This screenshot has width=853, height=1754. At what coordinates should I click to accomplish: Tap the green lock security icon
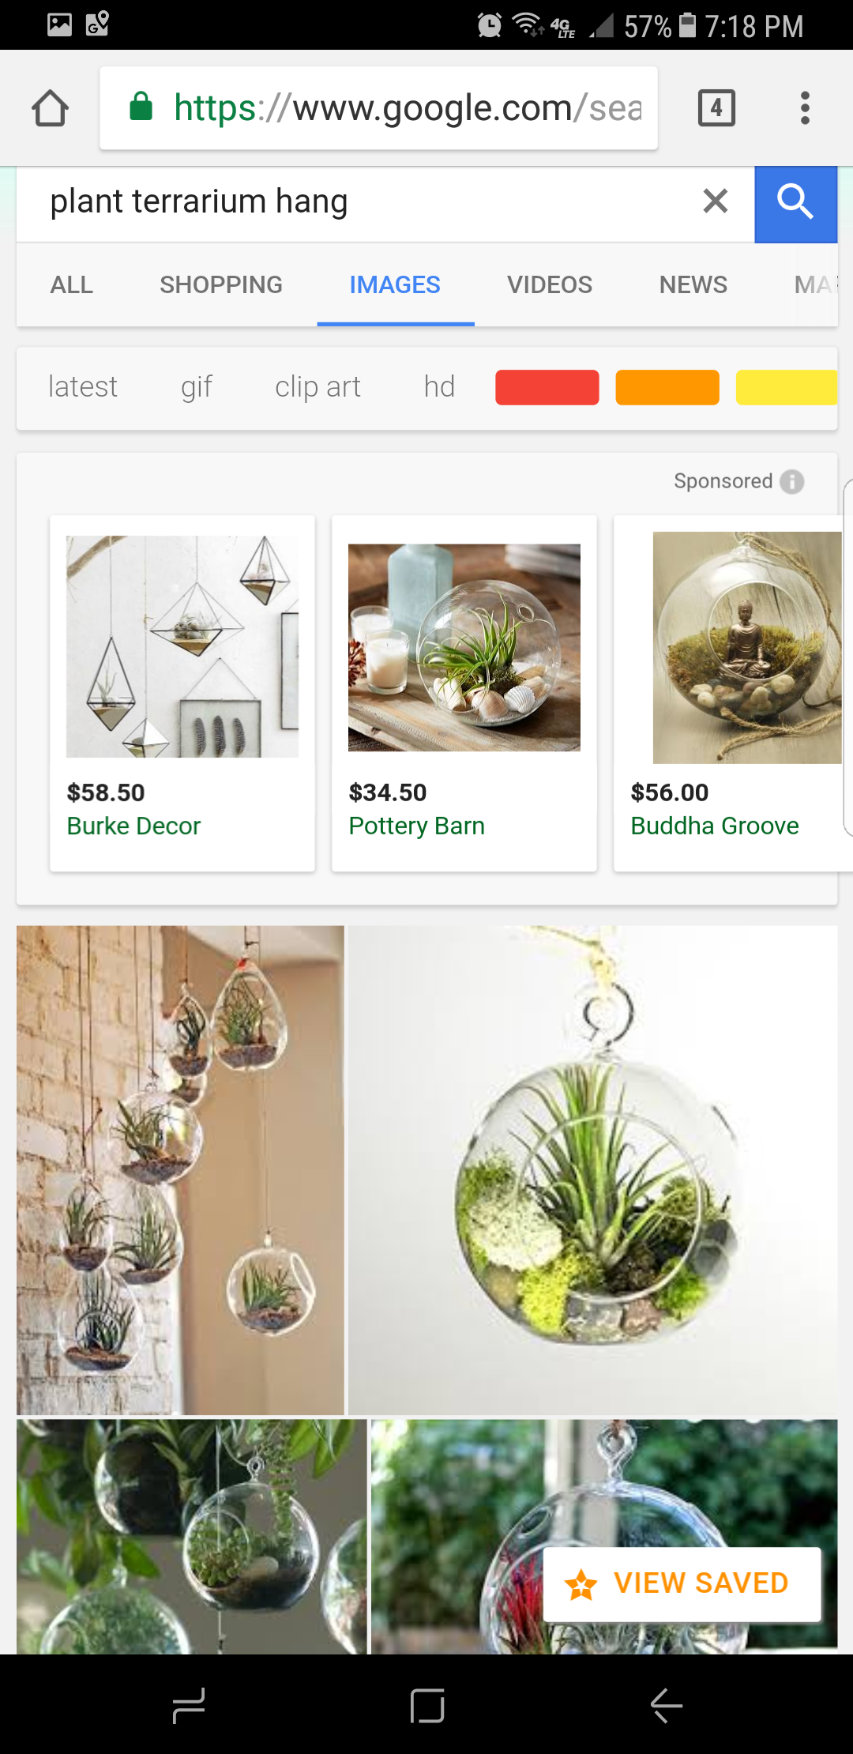click(141, 107)
